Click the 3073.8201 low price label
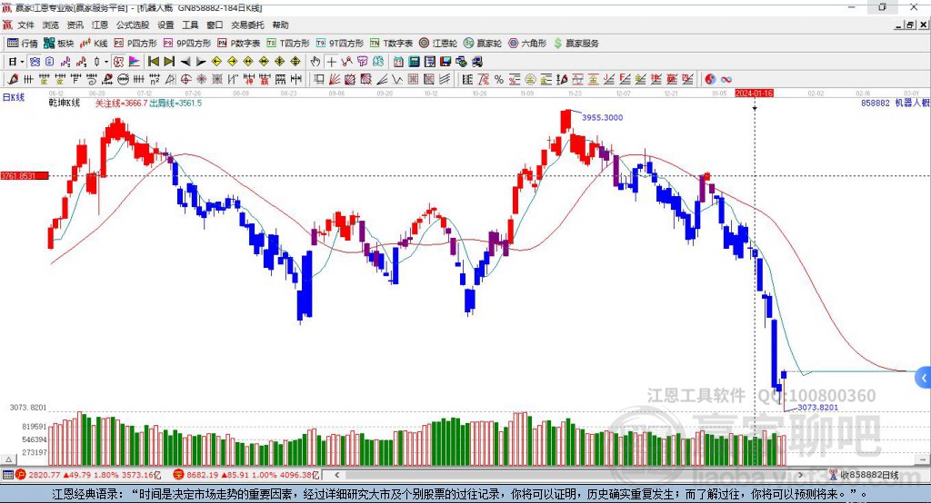 click(817, 407)
